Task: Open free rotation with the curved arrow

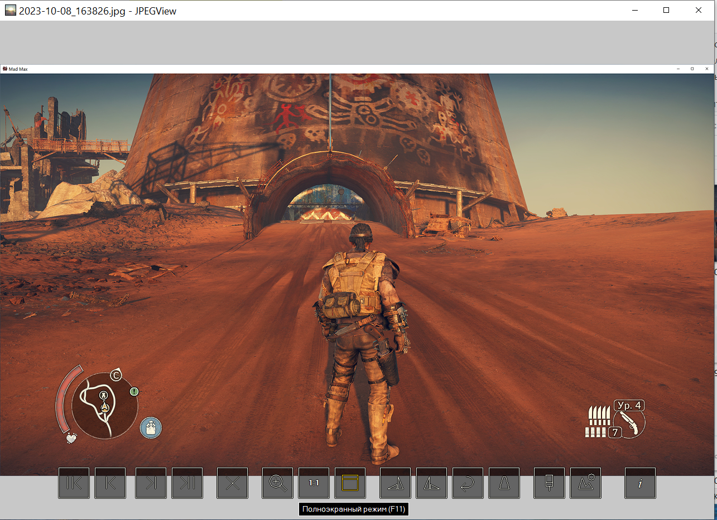Action: 468,483
